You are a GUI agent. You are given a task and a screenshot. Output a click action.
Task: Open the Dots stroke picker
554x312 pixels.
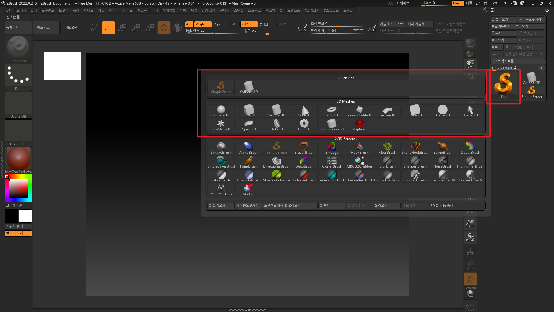point(18,77)
